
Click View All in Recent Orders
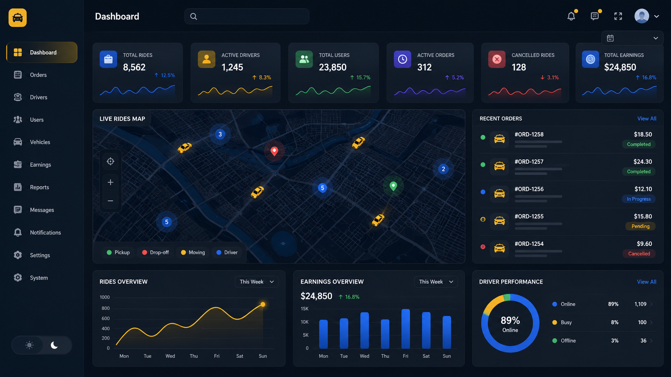coord(647,119)
